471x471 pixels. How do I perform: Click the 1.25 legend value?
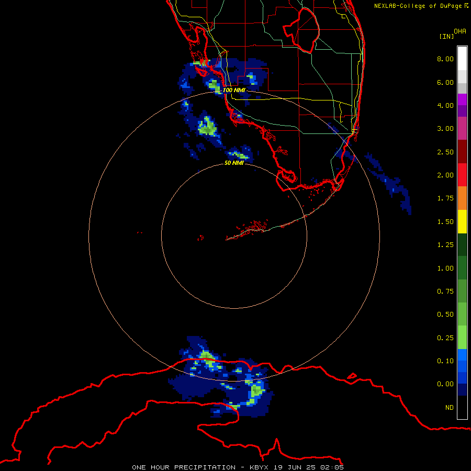445,245
